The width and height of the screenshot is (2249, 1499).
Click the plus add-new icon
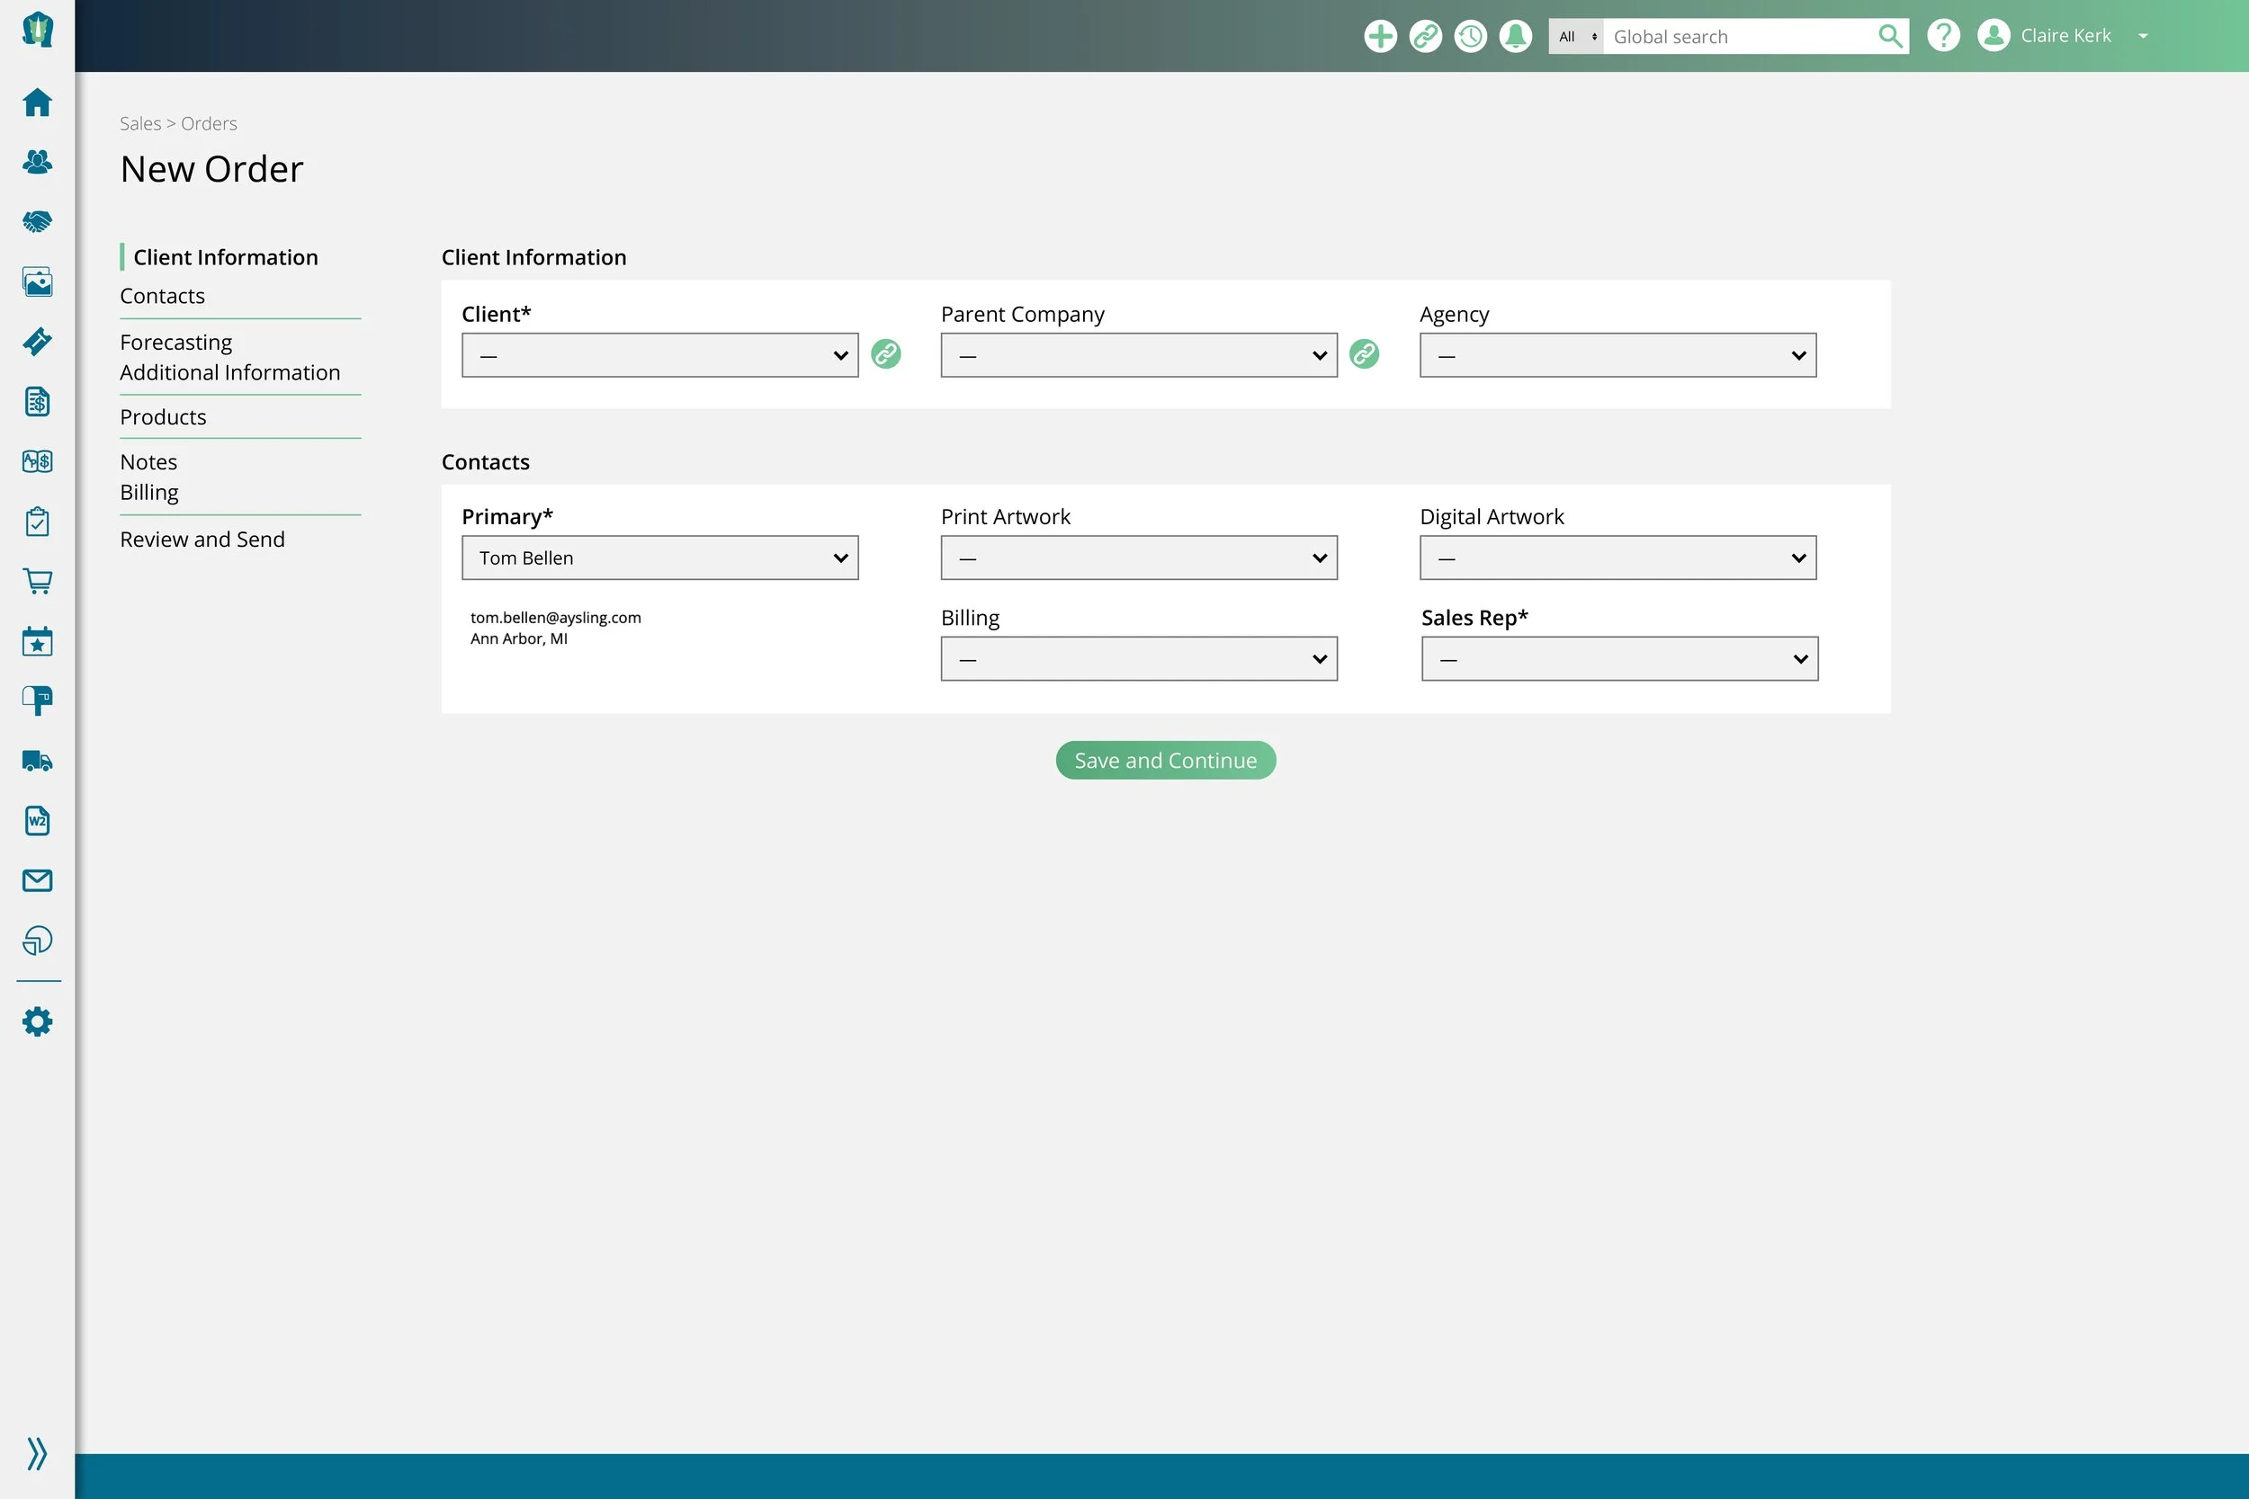1380,36
